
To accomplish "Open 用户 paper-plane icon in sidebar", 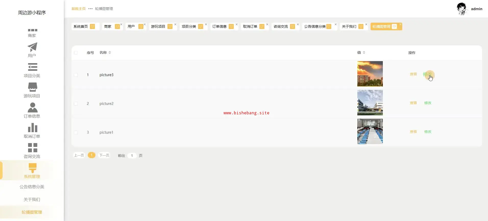I will click(32, 47).
